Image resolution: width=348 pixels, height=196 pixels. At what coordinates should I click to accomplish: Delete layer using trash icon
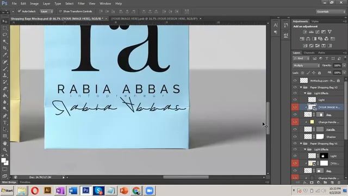click(339, 182)
